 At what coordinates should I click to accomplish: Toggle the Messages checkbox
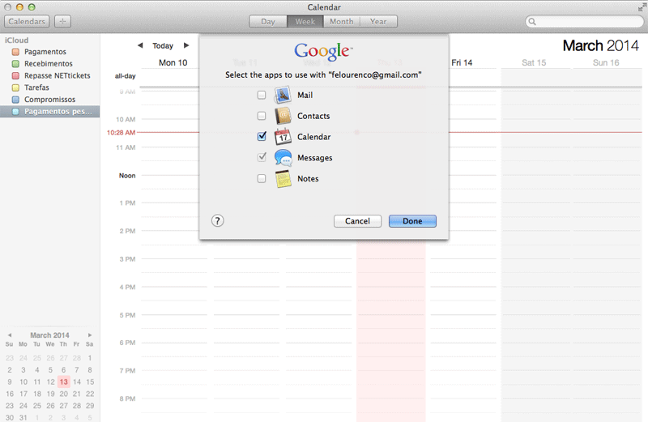[x=262, y=157]
